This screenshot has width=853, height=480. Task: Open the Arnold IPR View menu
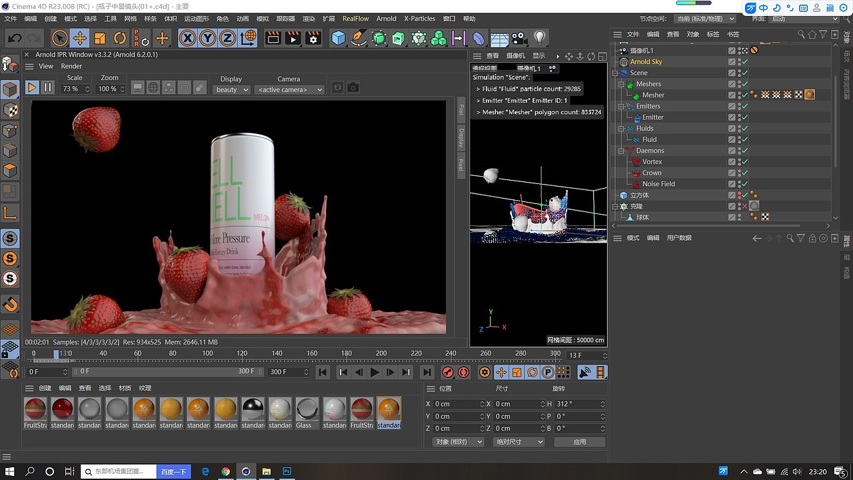(46, 66)
